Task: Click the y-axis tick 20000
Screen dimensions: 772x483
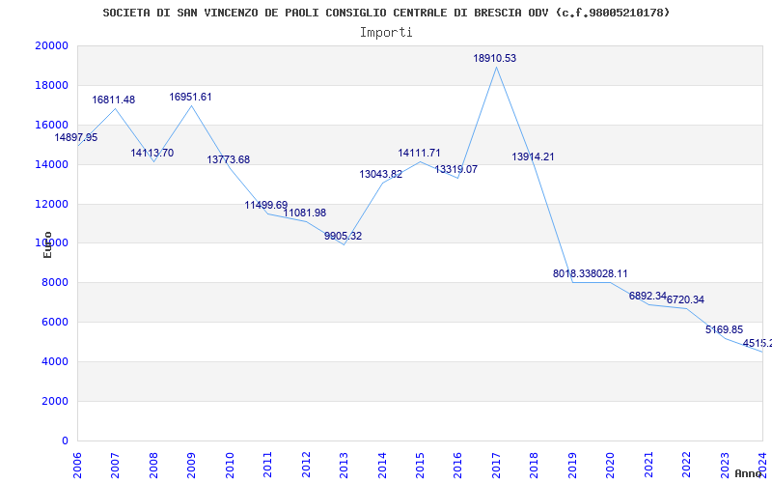Action: (51, 45)
